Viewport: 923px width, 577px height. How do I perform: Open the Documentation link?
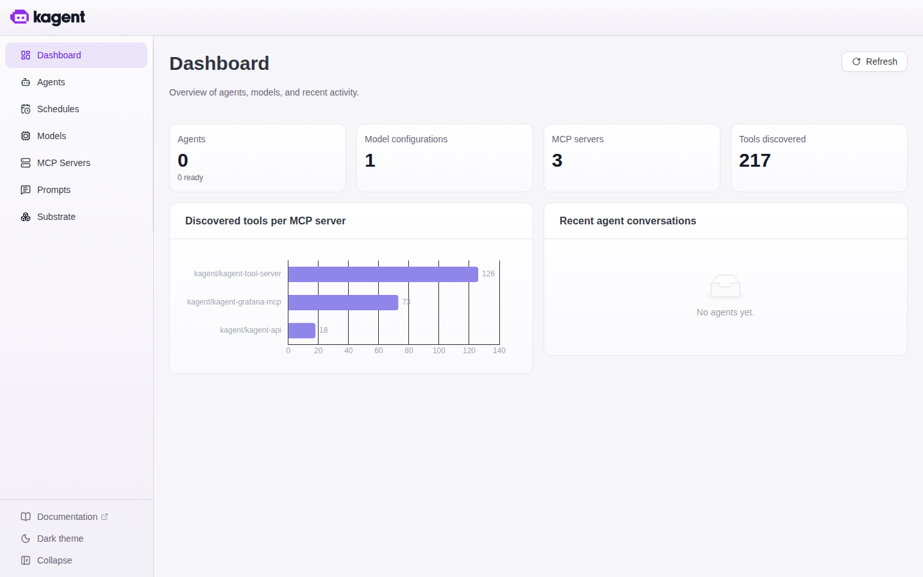(x=76, y=517)
